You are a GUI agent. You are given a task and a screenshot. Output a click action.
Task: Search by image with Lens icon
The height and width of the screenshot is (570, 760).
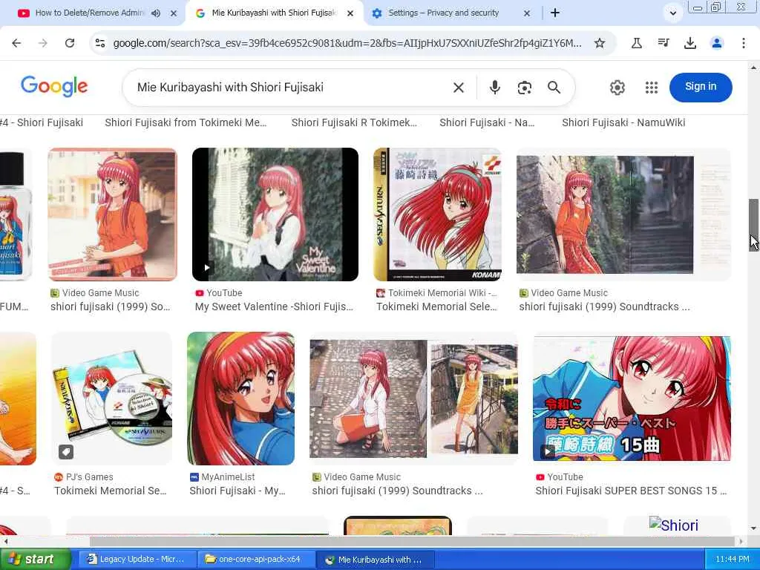pyautogui.click(x=525, y=88)
